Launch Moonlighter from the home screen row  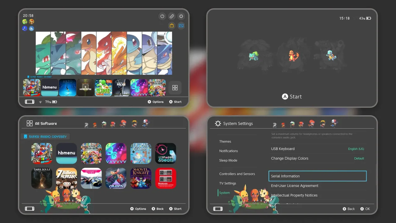(85, 88)
